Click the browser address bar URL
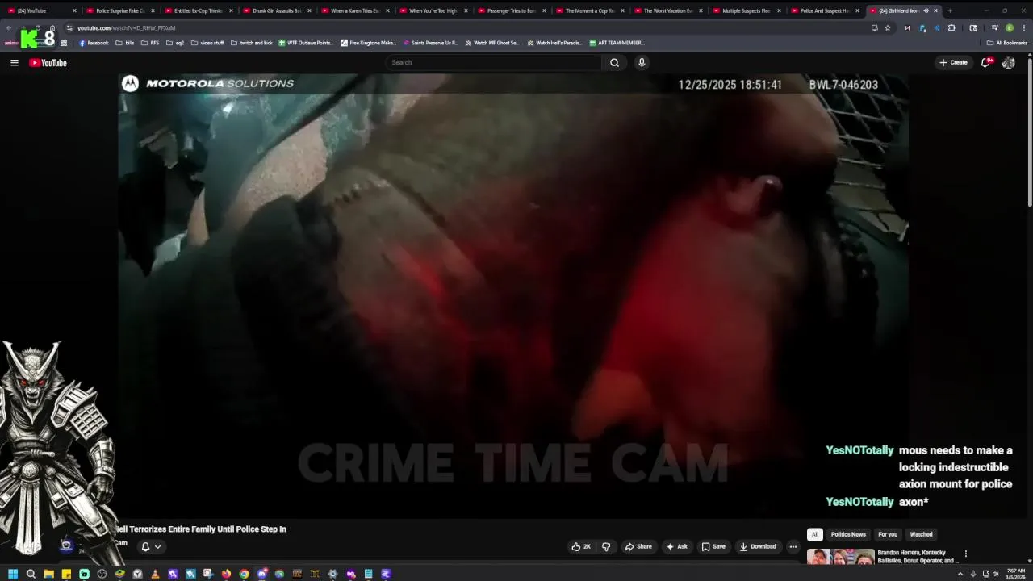The width and height of the screenshot is (1033, 581). point(126,27)
